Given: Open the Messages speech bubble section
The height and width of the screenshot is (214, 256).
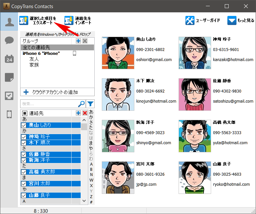Looking at the screenshot, I should pyautogui.click(x=9, y=40).
